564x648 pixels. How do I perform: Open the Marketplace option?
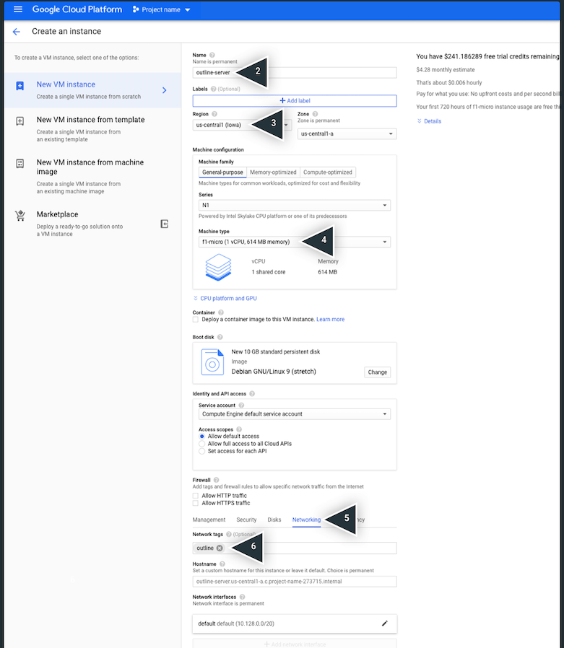coord(92,224)
